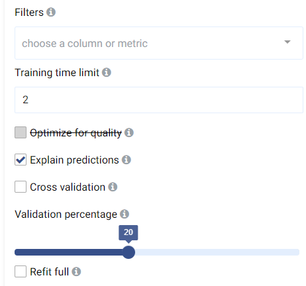Click into the Training time limit field
The width and height of the screenshot is (306, 286).
point(159,100)
